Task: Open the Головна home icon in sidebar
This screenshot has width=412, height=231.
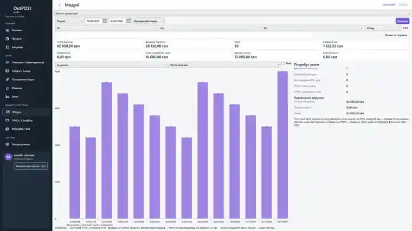Action: (8, 30)
